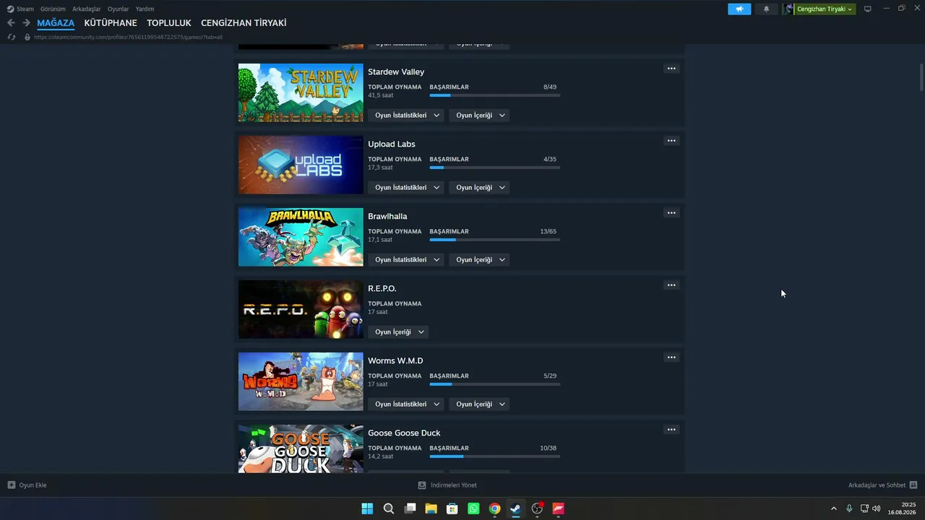Open Task View from the taskbar
Screen dimensions: 925x520
pos(410,508)
